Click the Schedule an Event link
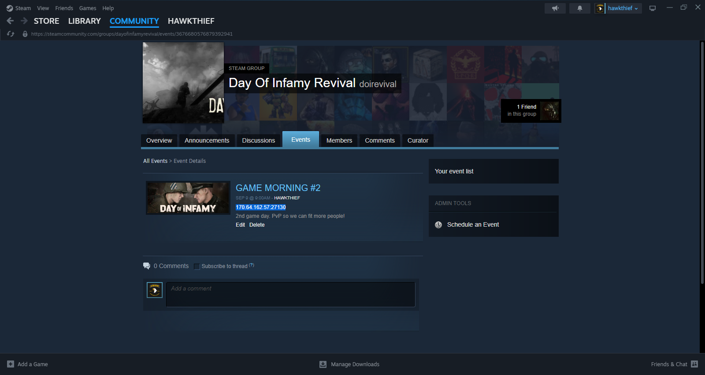Image resolution: width=705 pixels, height=375 pixels. 473,224
